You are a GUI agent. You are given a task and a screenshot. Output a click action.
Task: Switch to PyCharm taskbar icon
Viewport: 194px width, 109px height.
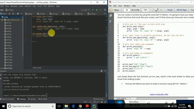(94, 106)
